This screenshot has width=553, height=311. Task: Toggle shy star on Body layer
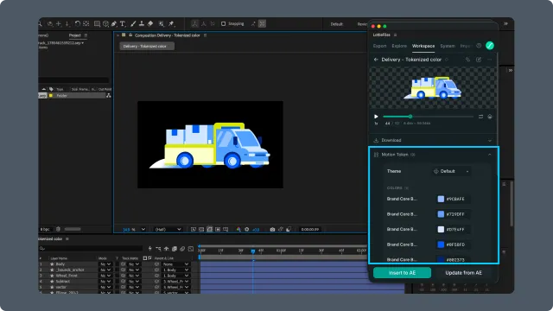[x=52, y=264]
